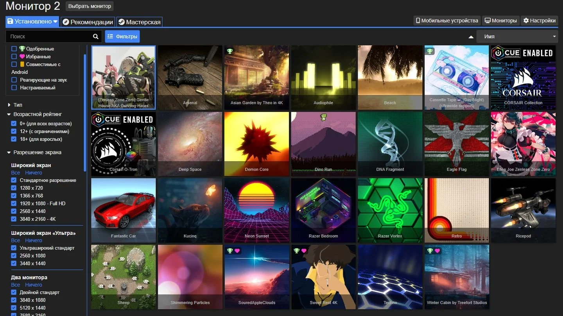This screenshot has width=563, height=316.
Task: Open Monitors via monitor icon button
Action: pos(500,21)
